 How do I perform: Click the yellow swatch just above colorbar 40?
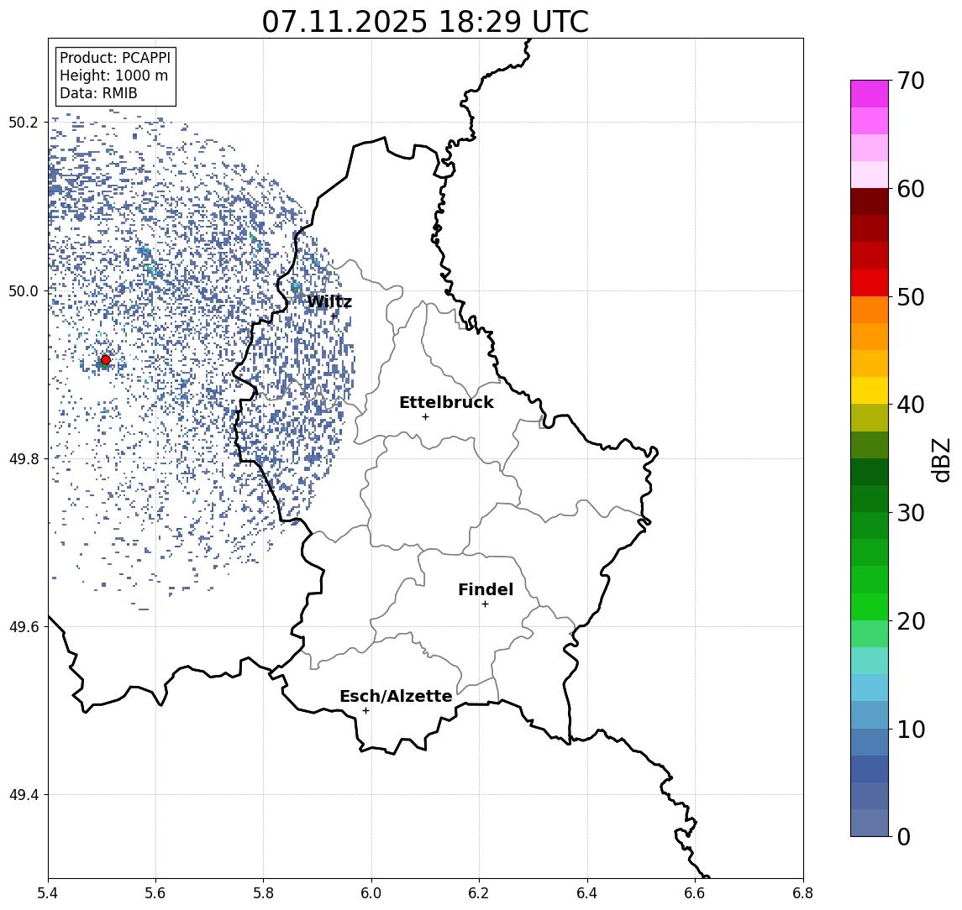(x=870, y=390)
